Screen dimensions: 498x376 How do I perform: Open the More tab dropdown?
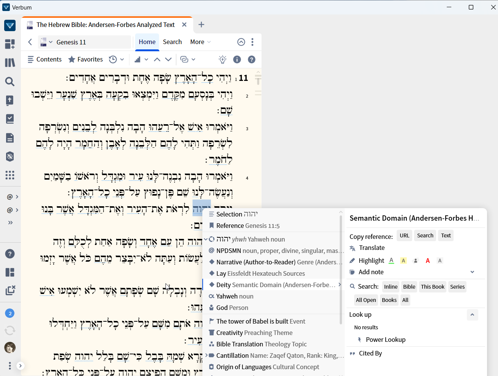(x=200, y=42)
